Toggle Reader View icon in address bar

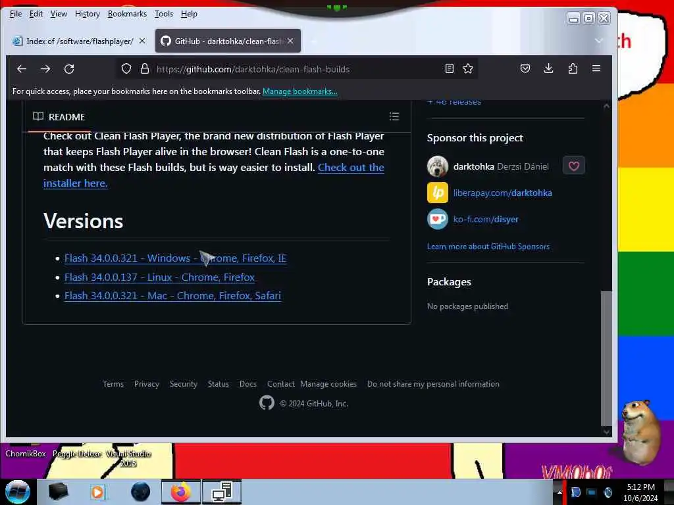coord(449,68)
